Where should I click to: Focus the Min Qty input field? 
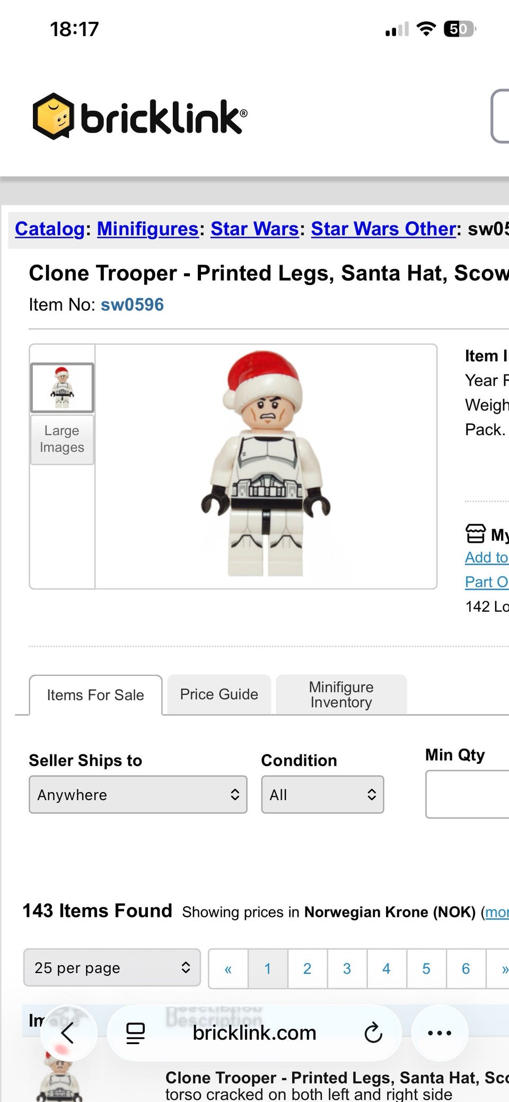(x=467, y=794)
